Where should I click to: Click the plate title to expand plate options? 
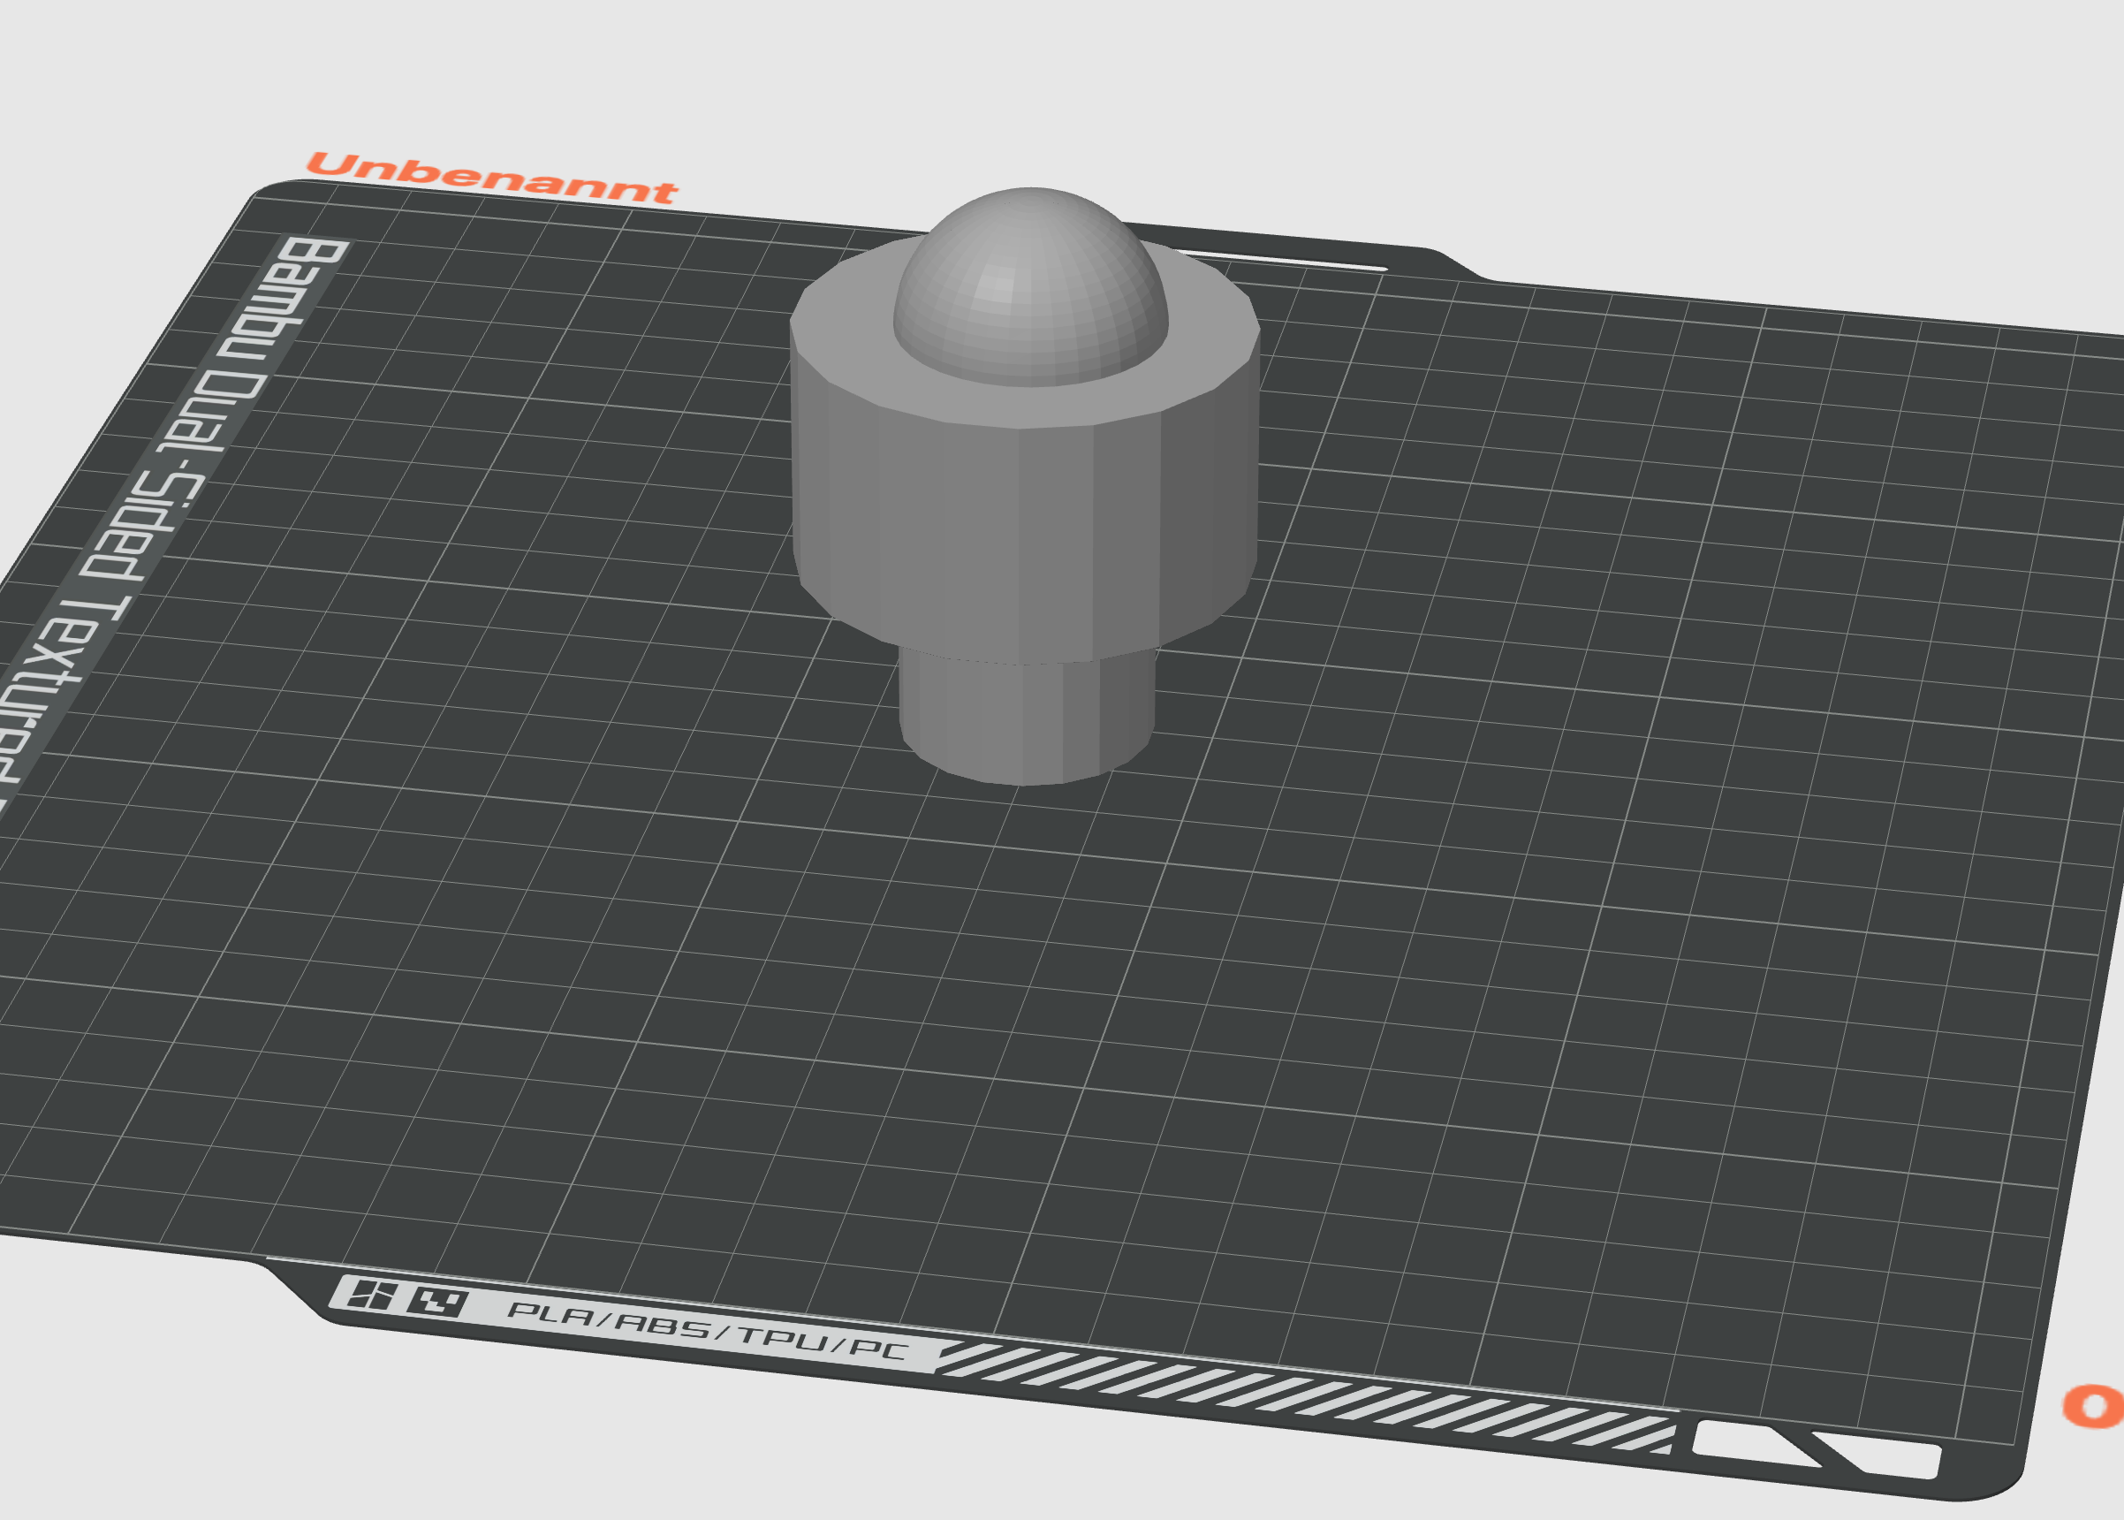[x=491, y=178]
